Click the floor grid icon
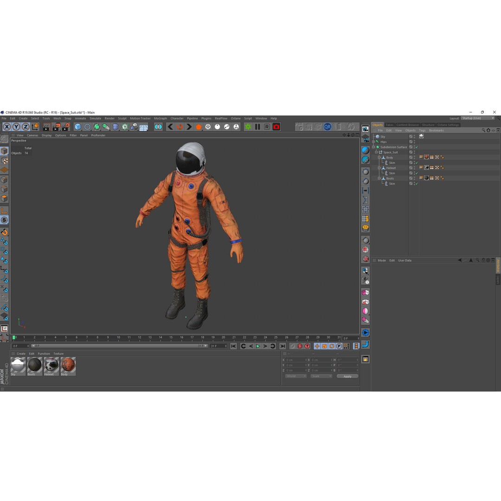The height and width of the screenshot is (501, 501). pyautogui.click(x=144, y=127)
